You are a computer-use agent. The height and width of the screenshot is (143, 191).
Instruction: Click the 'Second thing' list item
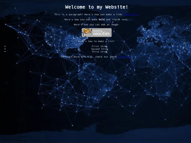tap(100, 49)
